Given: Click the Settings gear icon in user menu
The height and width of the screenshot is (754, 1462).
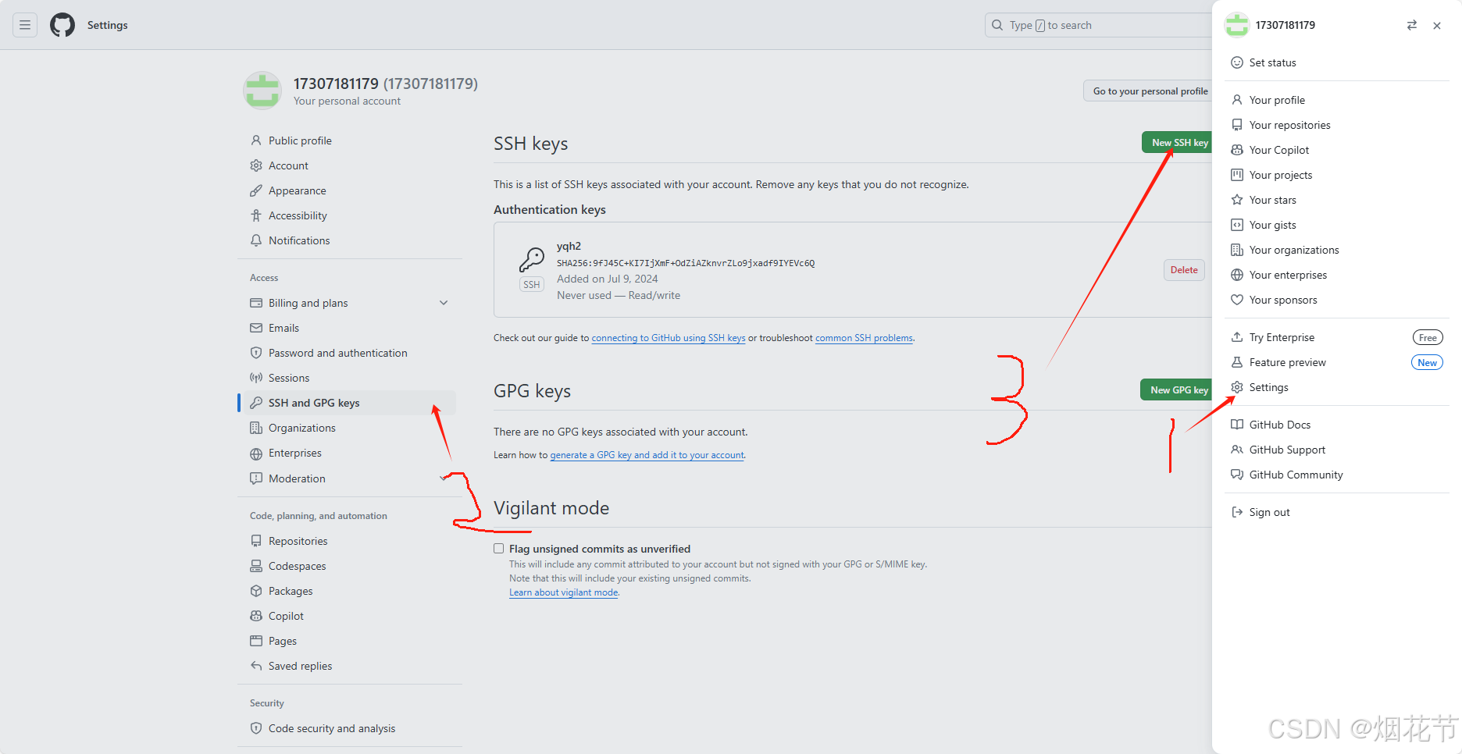Looking at the screenshot, I should 1237,387.
